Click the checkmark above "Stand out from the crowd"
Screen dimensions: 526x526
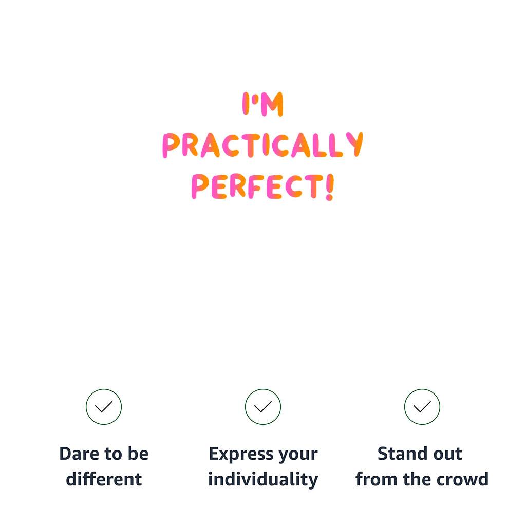tap(422, 407)
